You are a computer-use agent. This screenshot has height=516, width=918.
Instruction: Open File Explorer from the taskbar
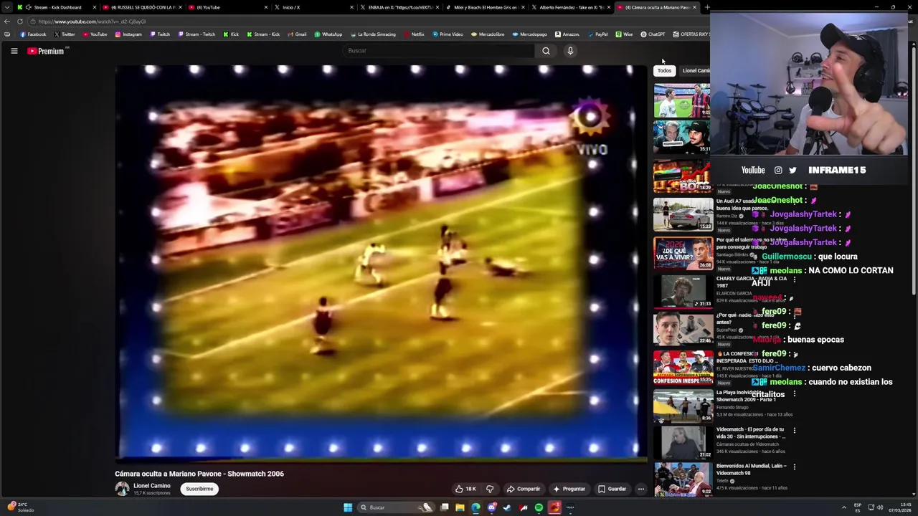460,507
